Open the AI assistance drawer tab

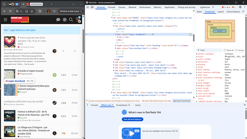[x=123, y=105]
